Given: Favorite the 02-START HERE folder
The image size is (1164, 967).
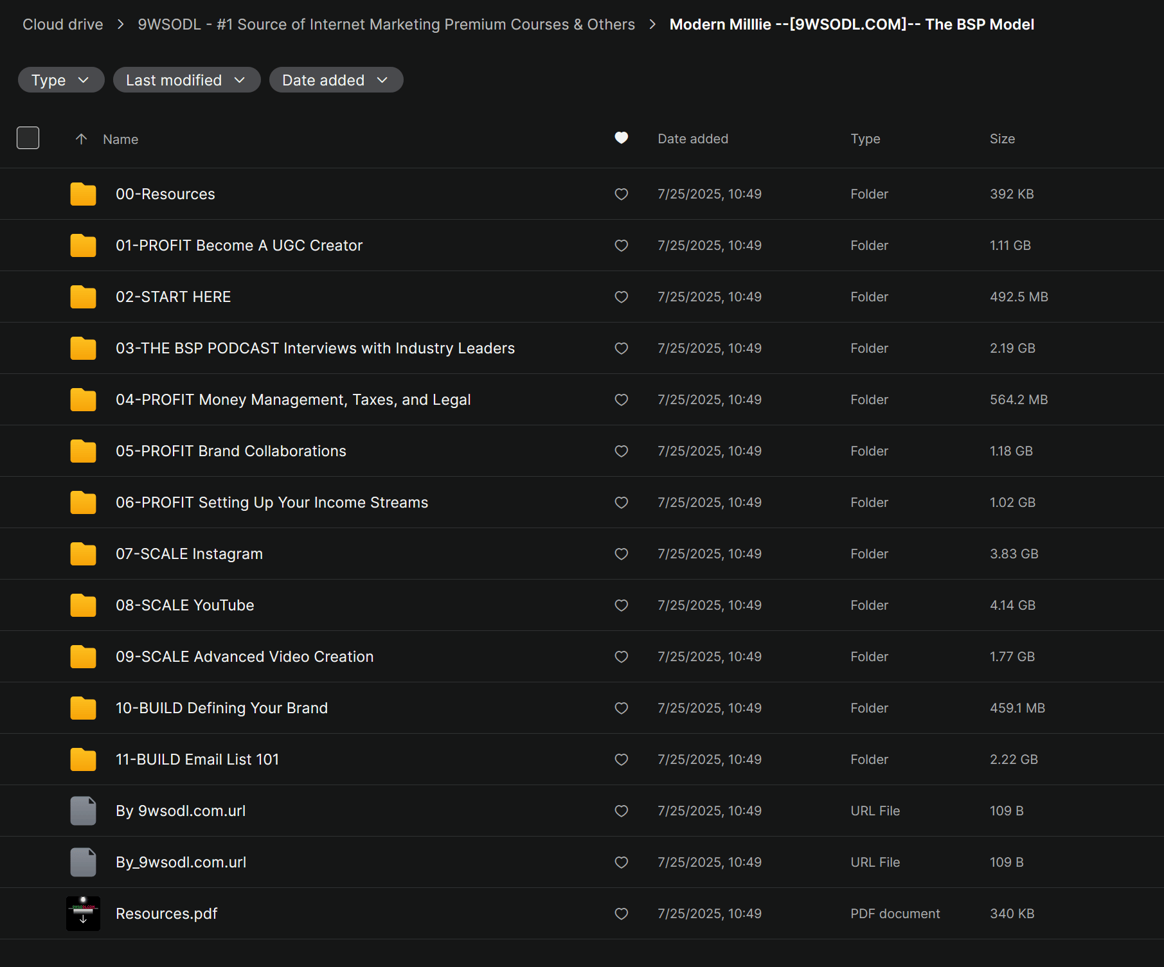Looking at the screenshot, I should point(621,297).
